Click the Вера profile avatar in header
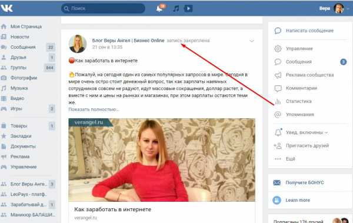The image size is (353, 223). (x=339, y=9)
